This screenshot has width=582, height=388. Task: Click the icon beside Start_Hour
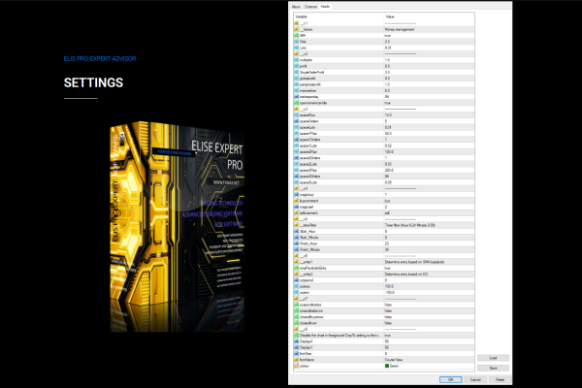296,231
